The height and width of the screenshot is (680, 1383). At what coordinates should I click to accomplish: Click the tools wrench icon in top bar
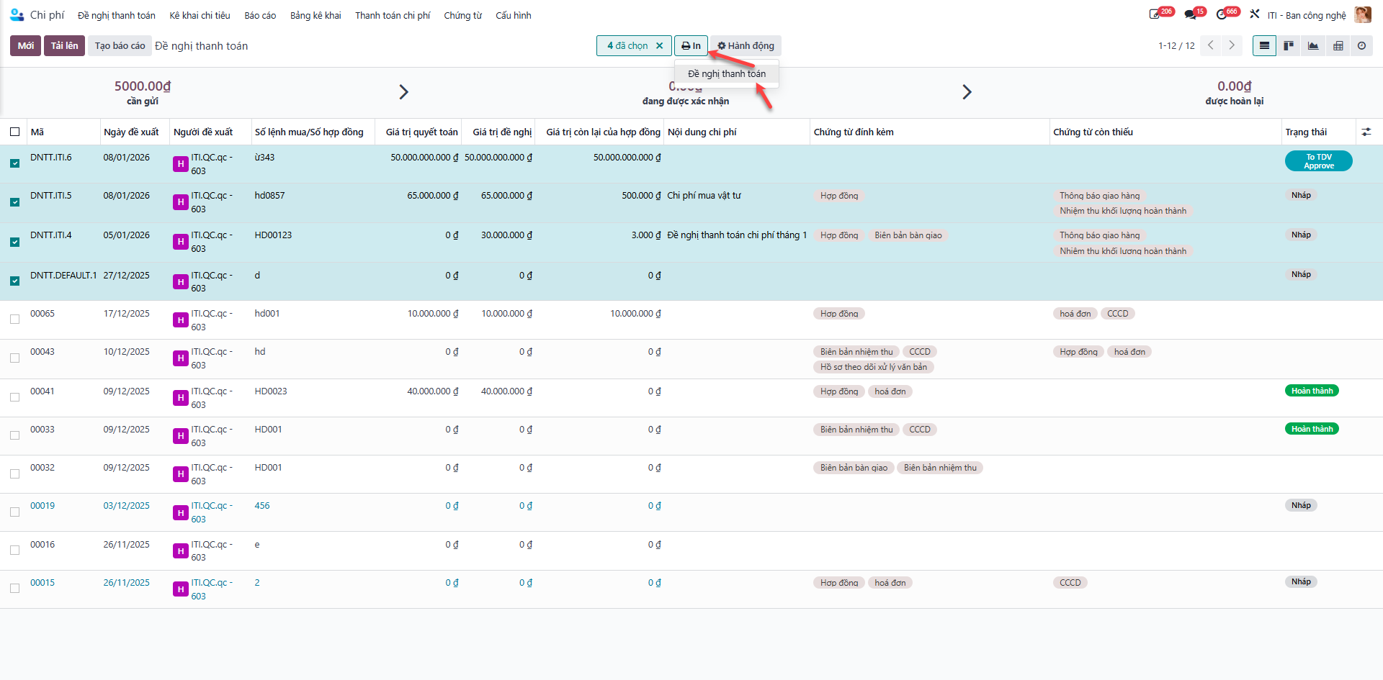click(1255, 14)
